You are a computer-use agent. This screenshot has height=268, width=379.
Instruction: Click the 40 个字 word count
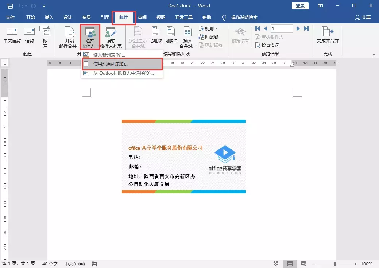(x=50, y=264)
